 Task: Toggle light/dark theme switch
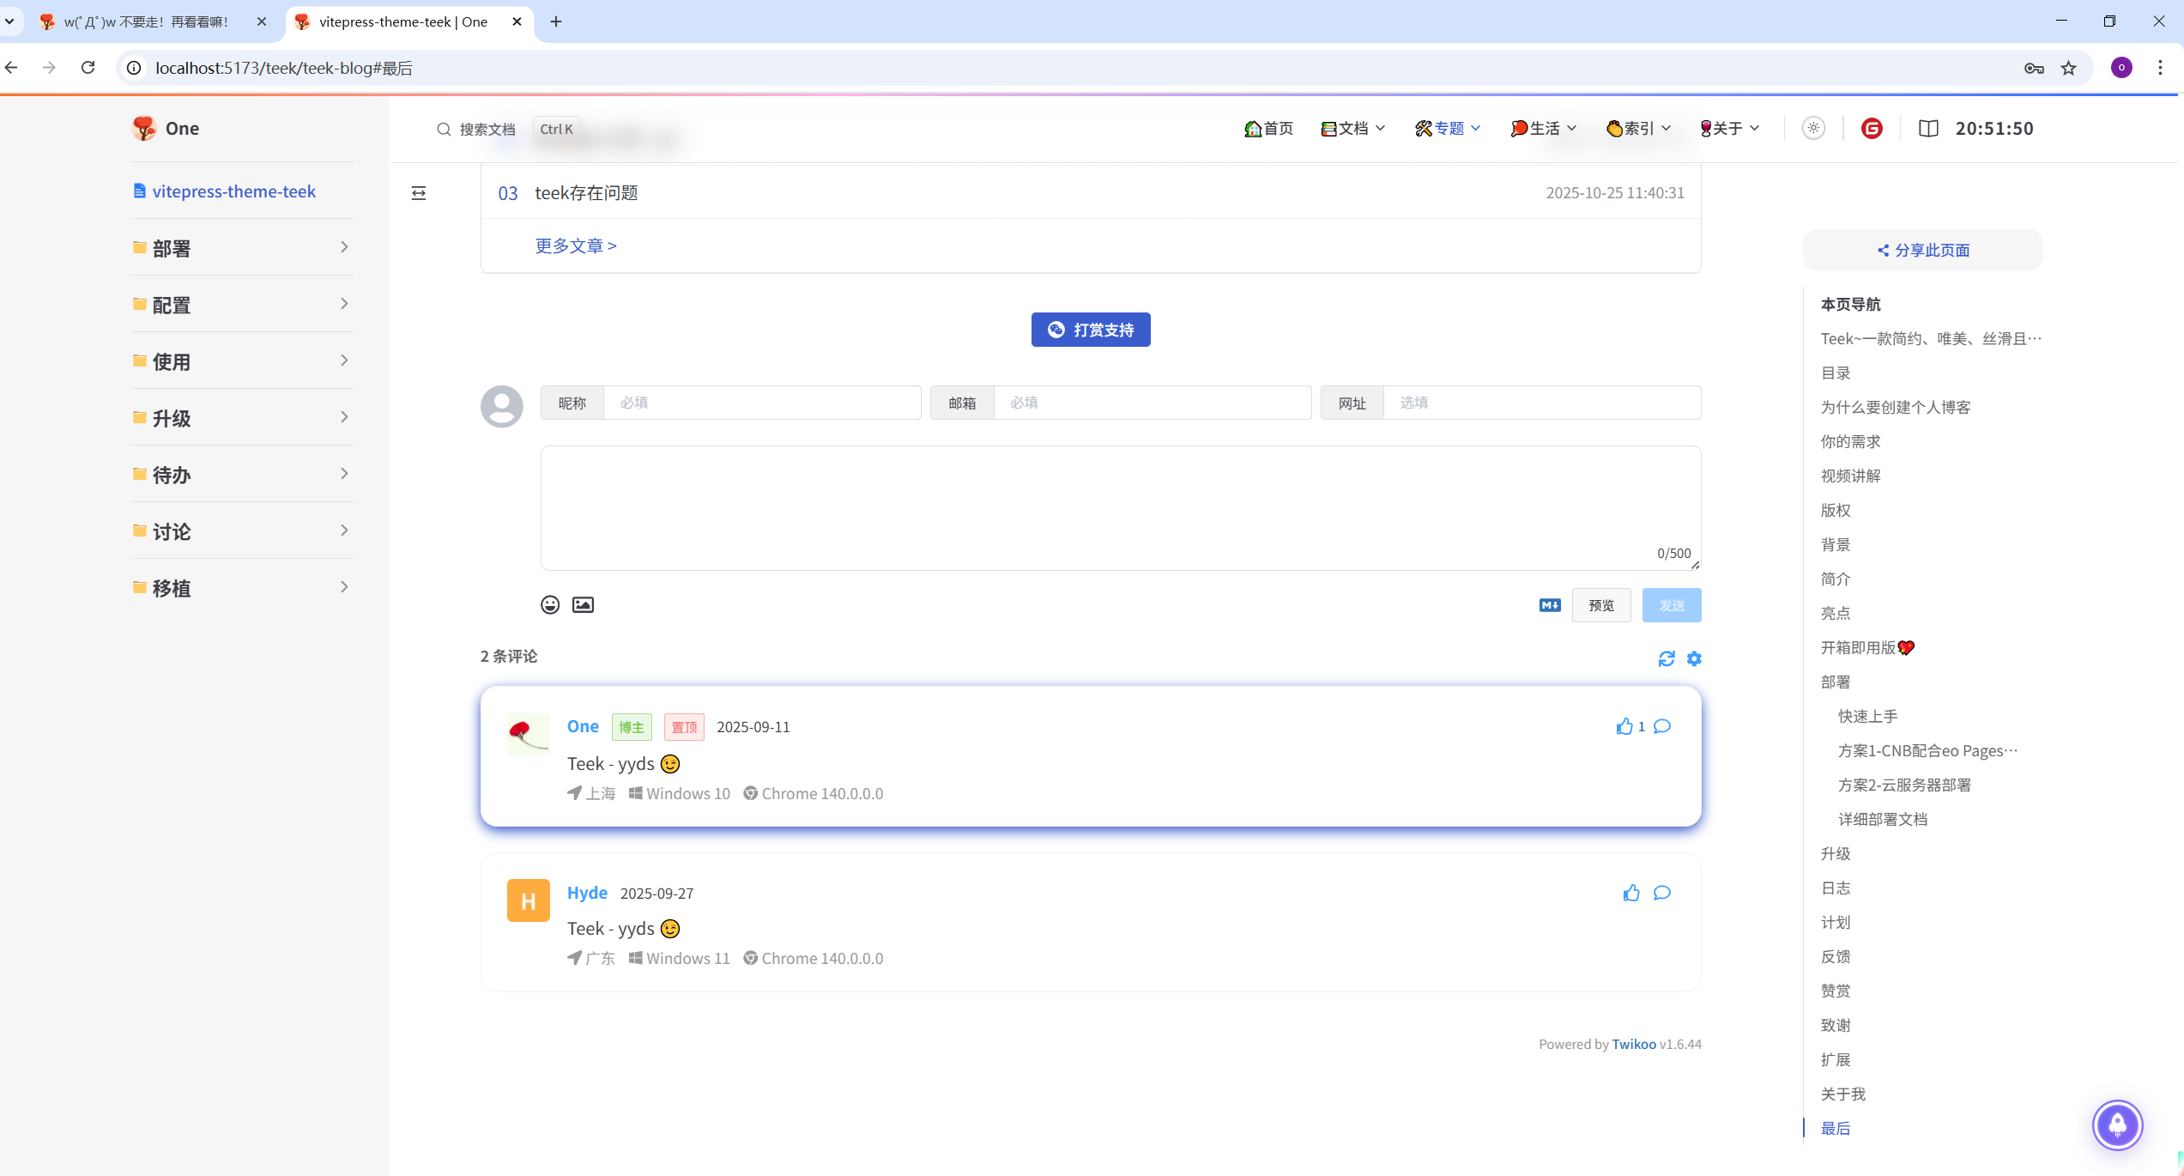[x=1813, y=129]
